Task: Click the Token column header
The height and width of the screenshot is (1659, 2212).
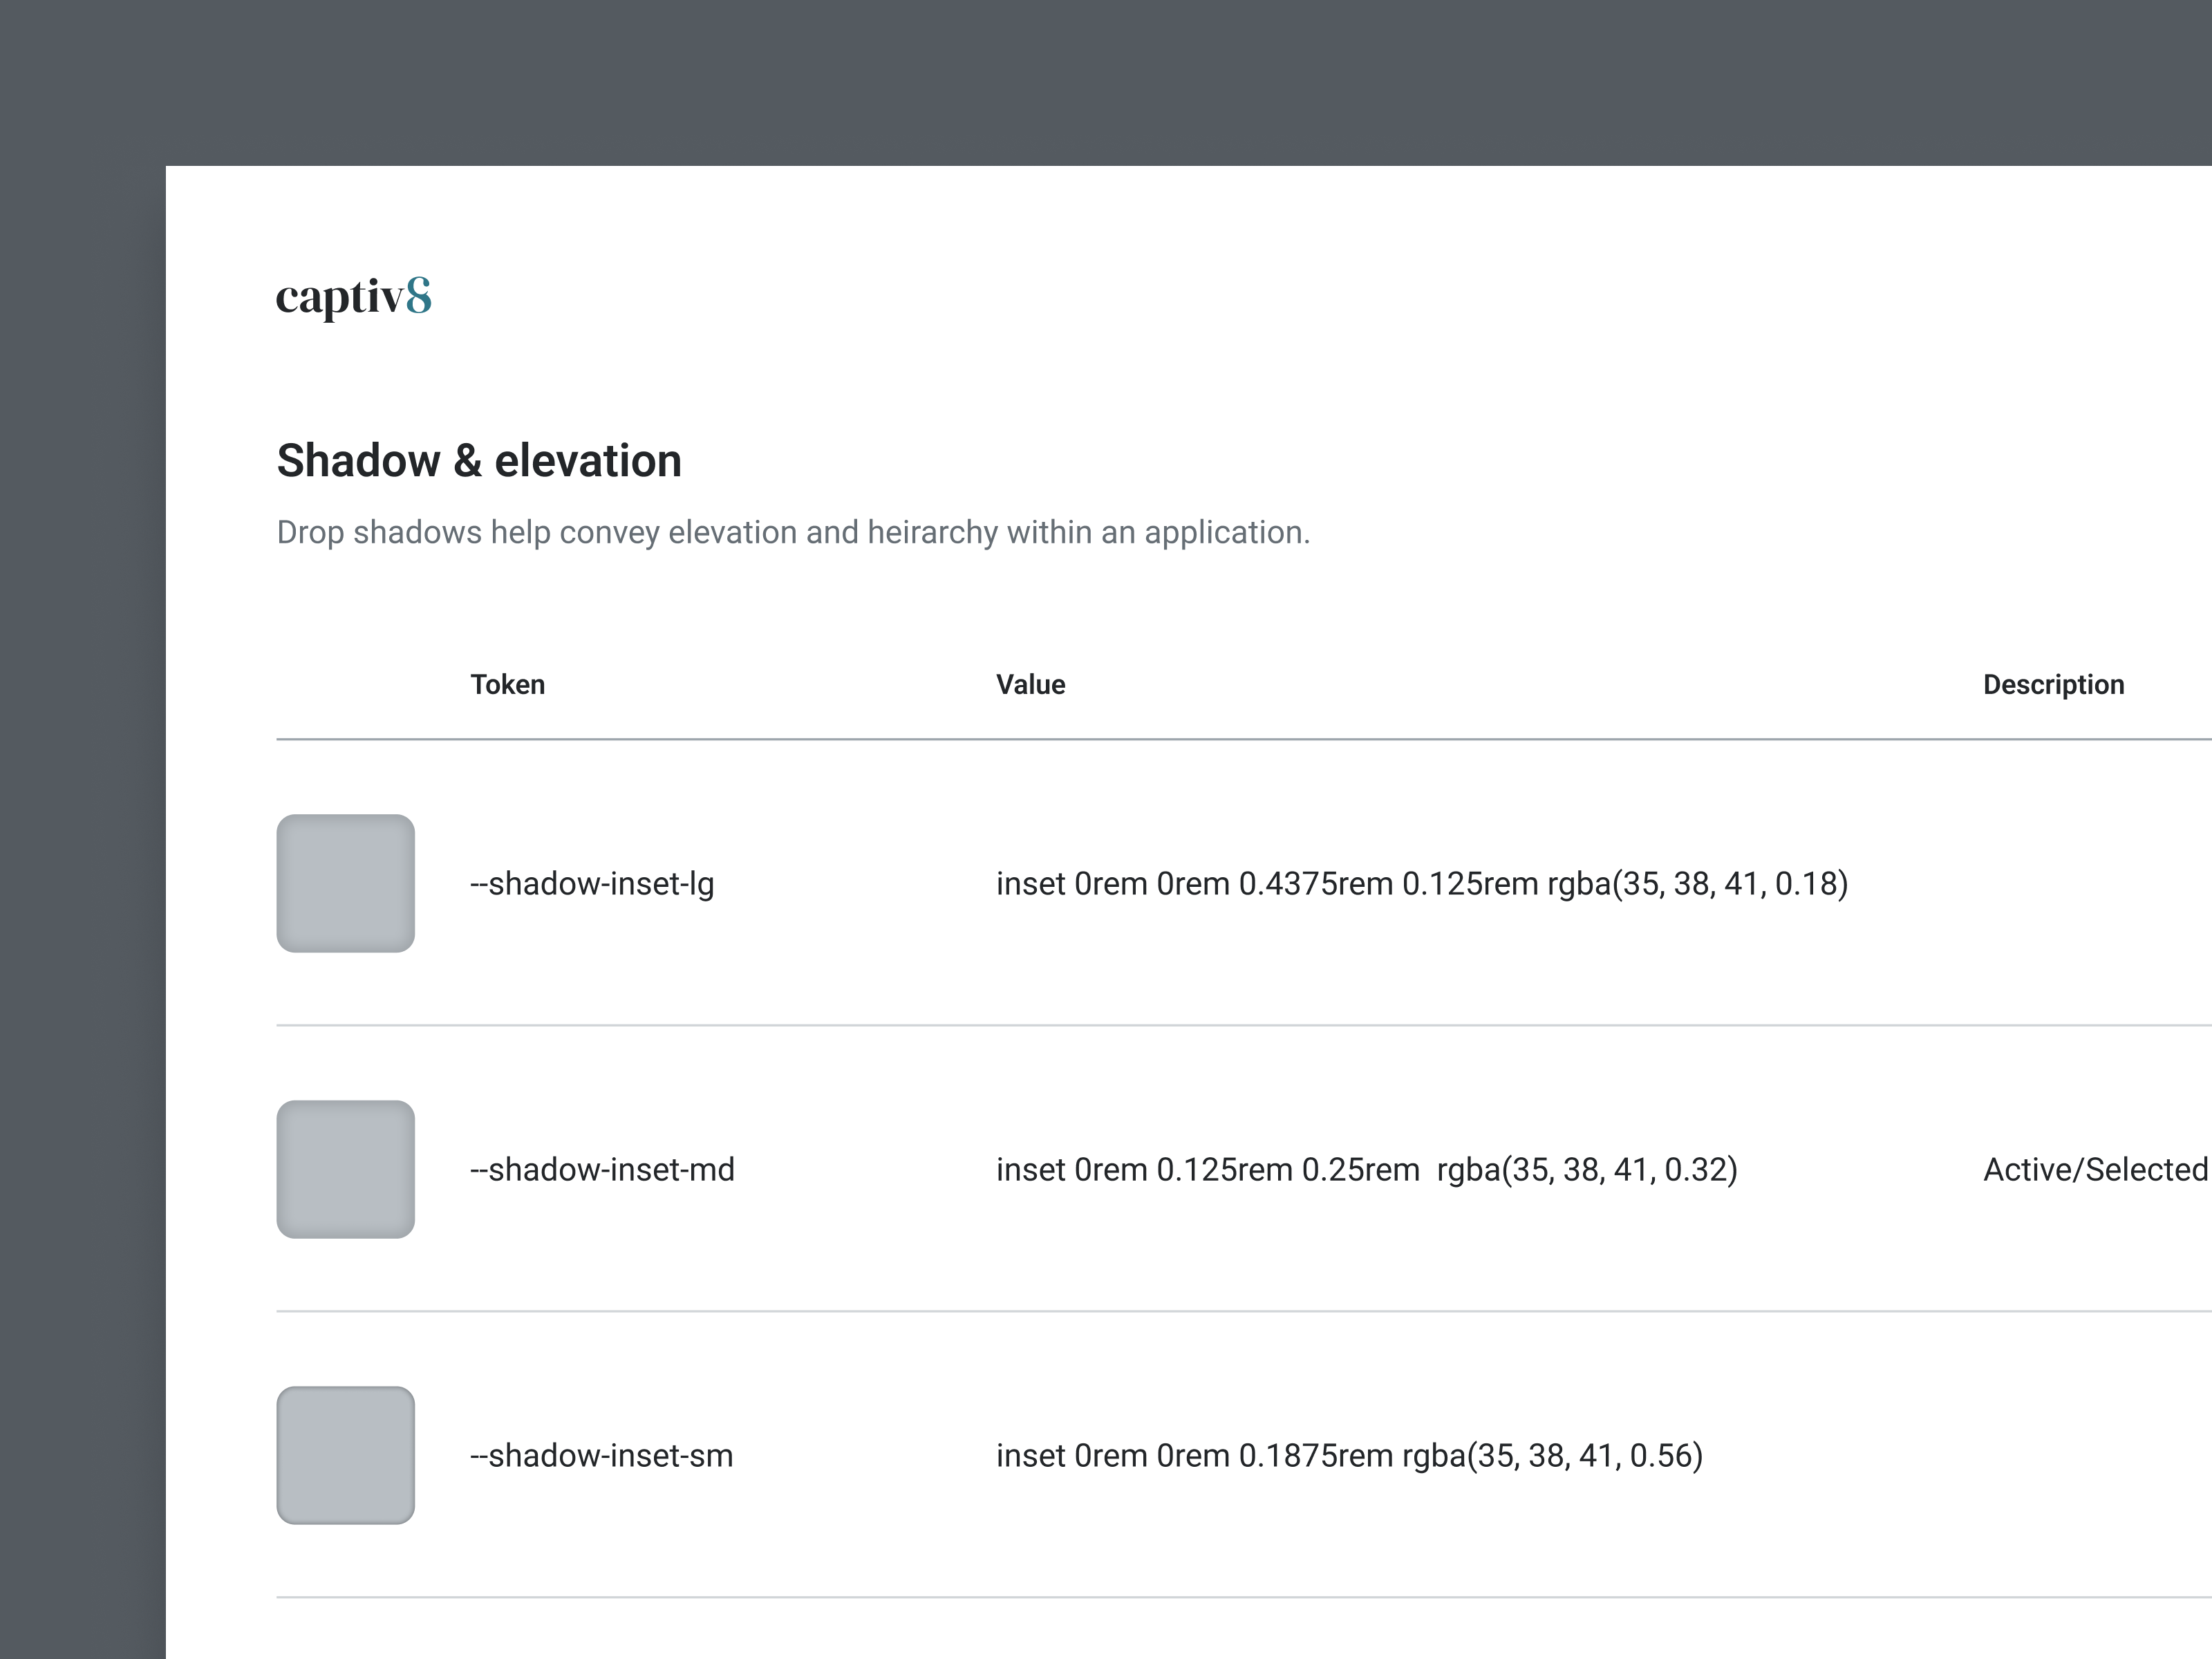Action: (507, 685)
